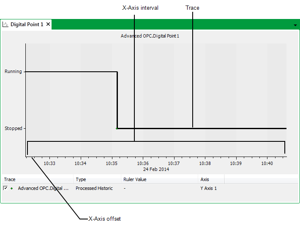Screen dimensions: 300x230
Task: Click the Ruler Value column header
Action: [x=159, y=179]
